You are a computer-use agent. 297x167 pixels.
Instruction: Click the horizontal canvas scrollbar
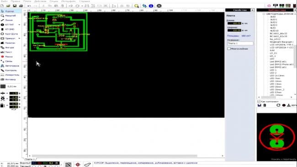pos(115,156)
